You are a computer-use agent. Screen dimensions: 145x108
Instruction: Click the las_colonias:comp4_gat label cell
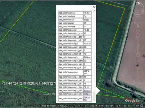tap(71, 80)
